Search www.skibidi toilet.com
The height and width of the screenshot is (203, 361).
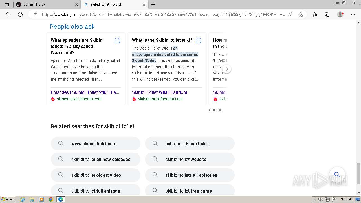pyautogui.click(x=96, y=144)
